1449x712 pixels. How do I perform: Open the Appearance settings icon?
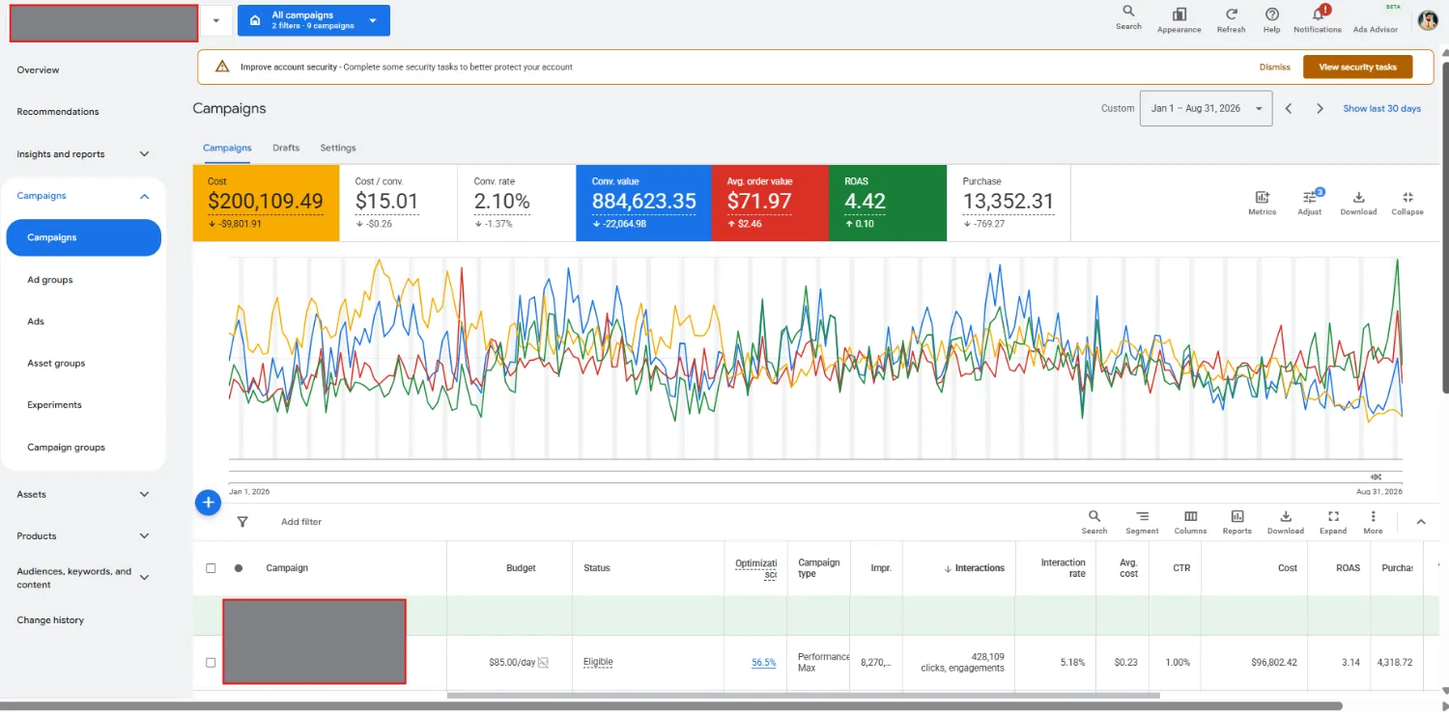point(1179,19)
